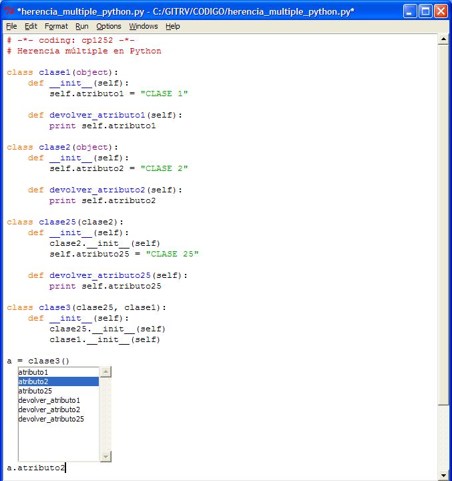This screenshot has height=481, width=452.
Task: Click 'clase2.__init__(self)' line
Action: tap(105, 244)
